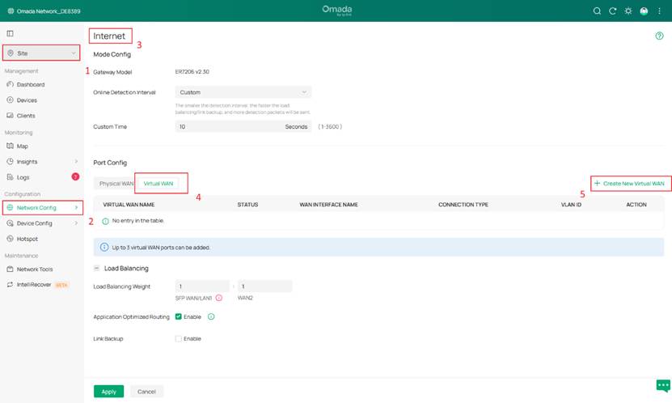The height and width of the screenshot is (403, 672).
Task: Click the refresh icon in header
Action: pos(612,11)
